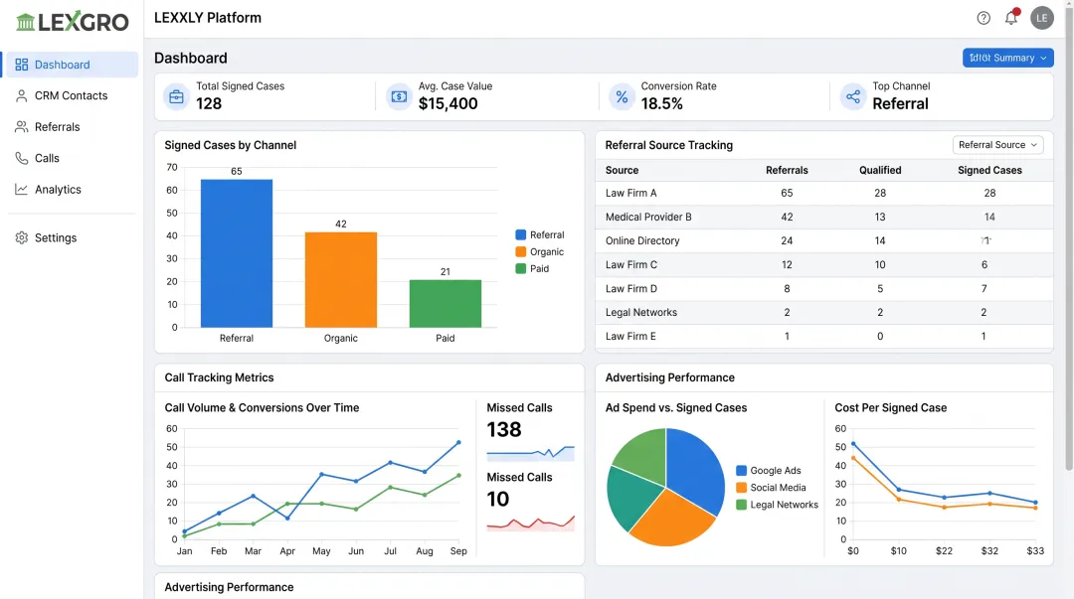Toggle the Google Ads legend entry
The width and height of the screenshot is (1074, 599).
769,470
